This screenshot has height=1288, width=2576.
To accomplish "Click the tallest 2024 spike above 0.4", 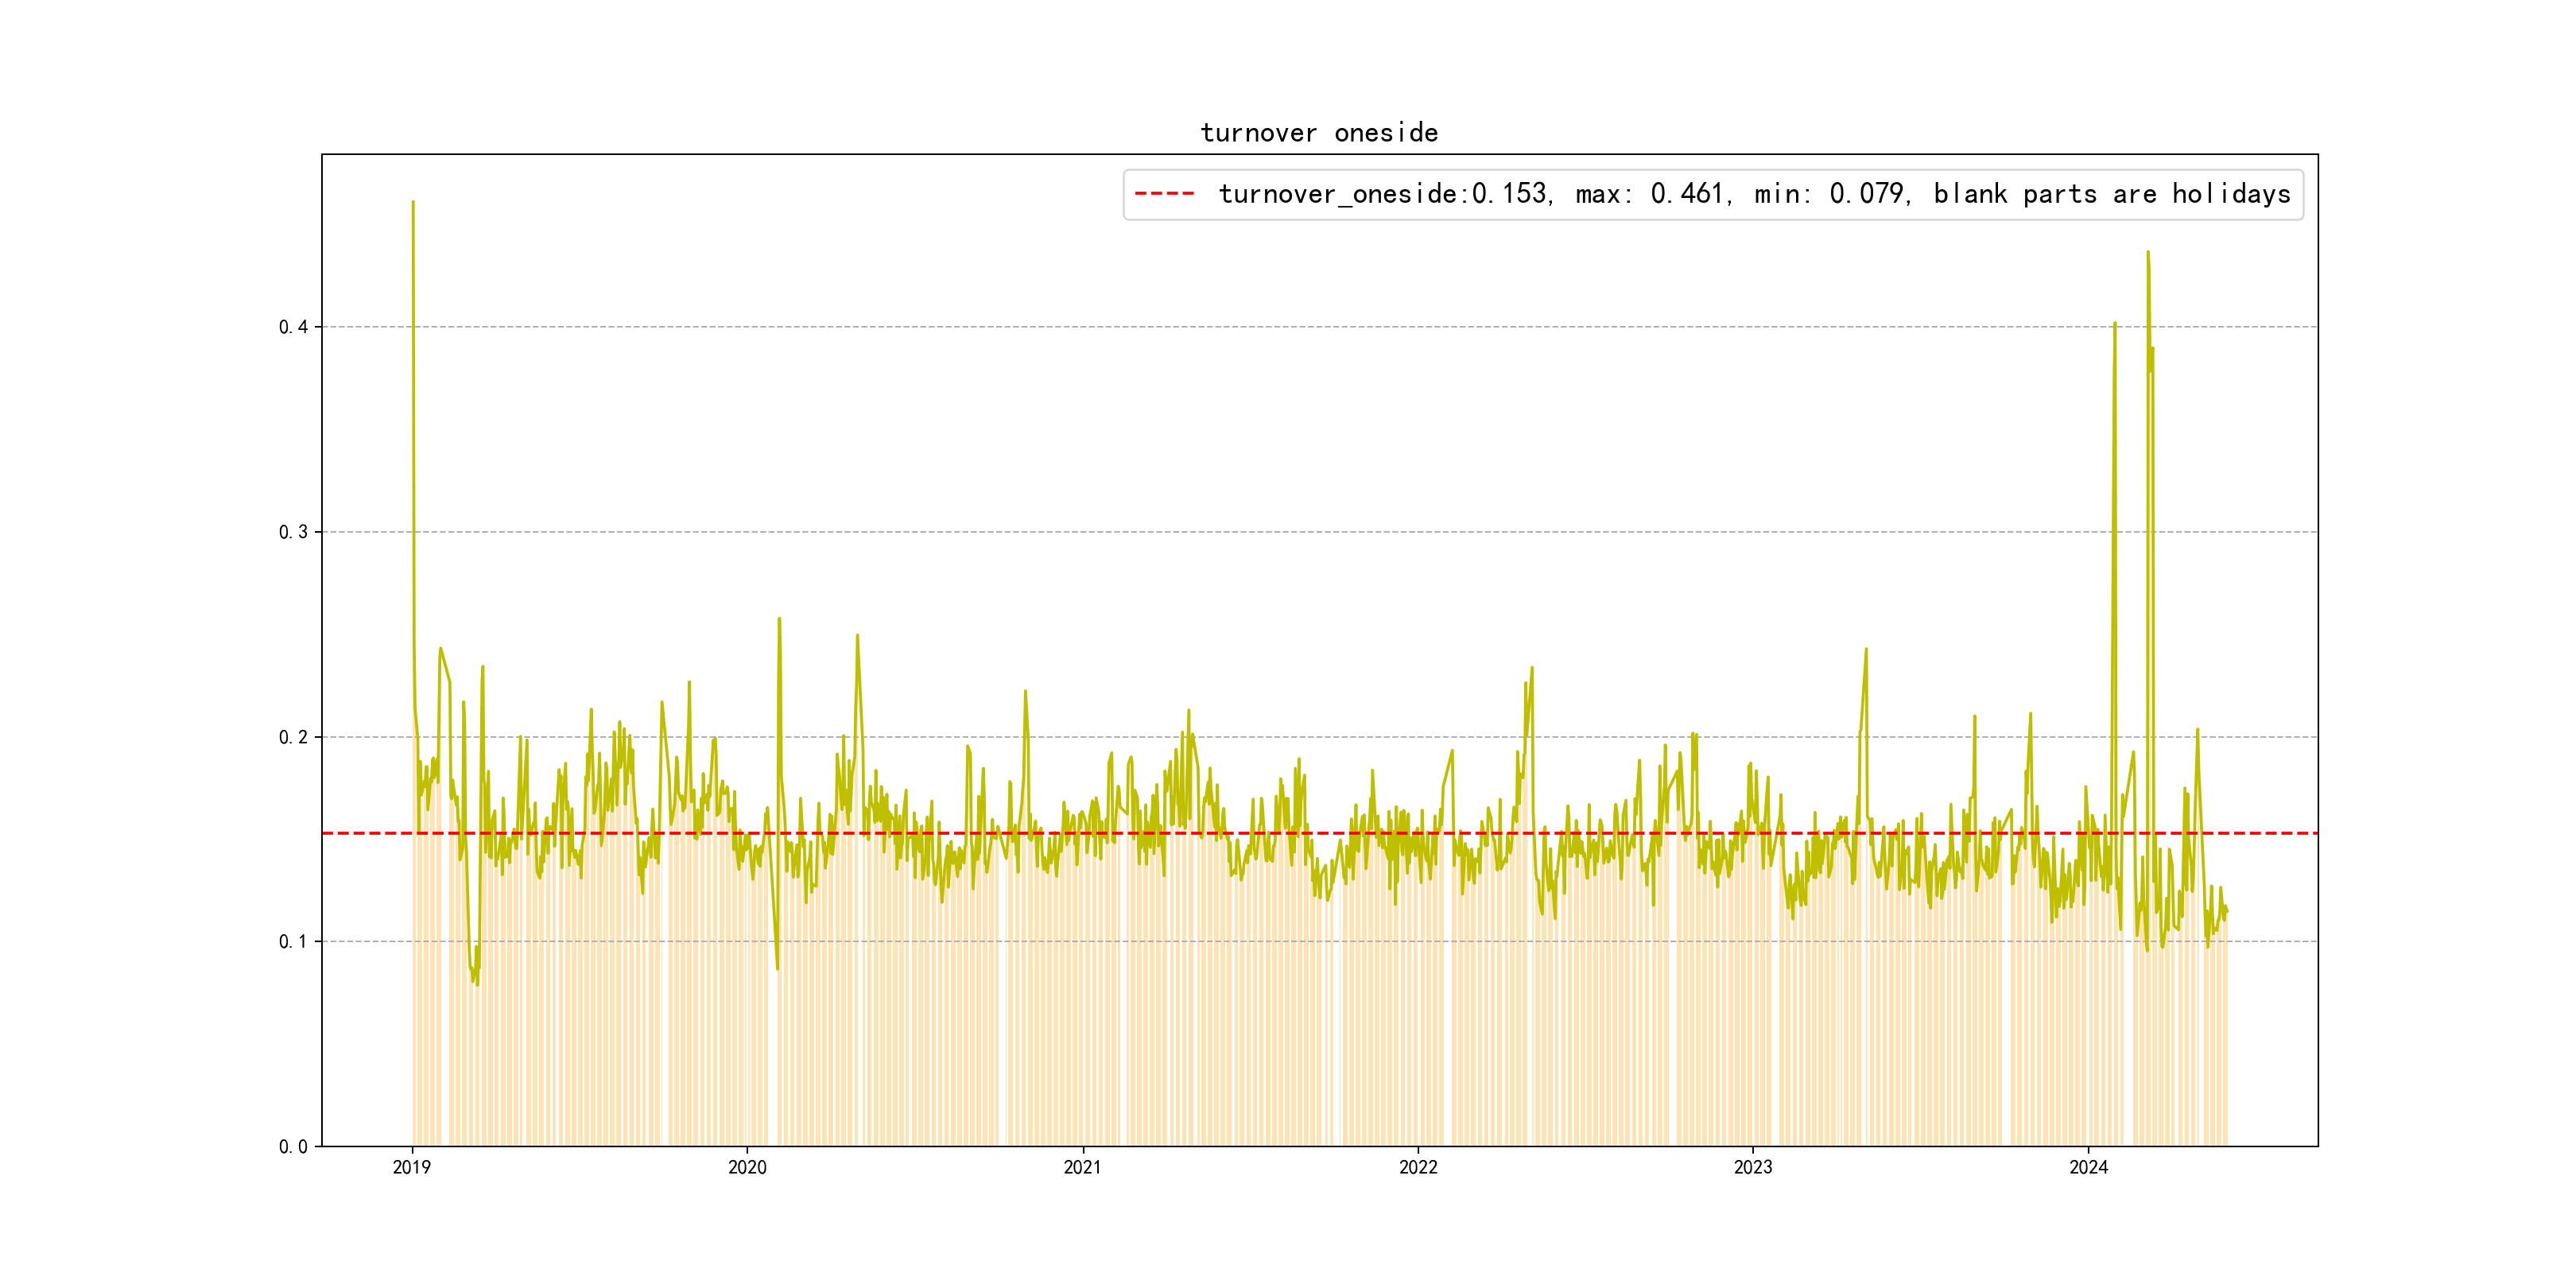I will tap(2148, 254).
